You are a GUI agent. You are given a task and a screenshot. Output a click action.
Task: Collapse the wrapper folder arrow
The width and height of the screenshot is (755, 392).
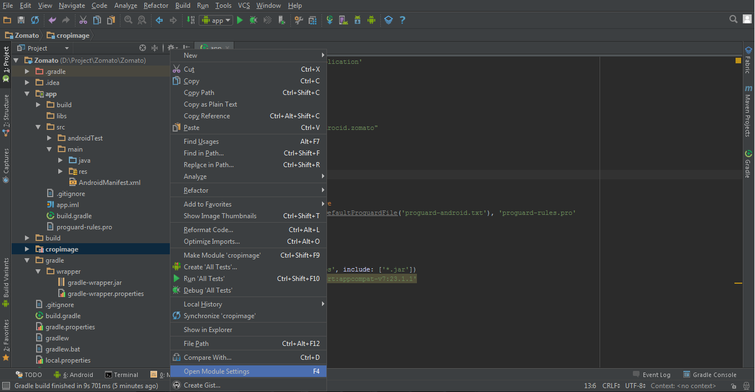(x=38, y=272)
